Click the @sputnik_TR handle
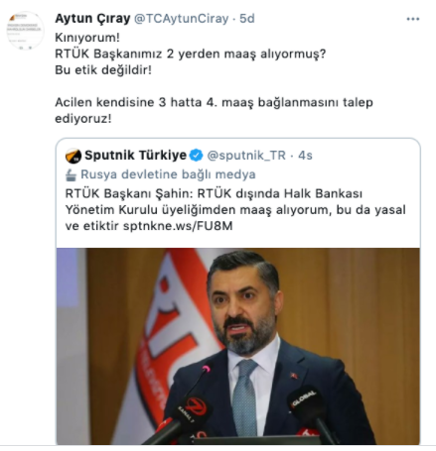Image resolution: width=436 pixels, height=451 pixels. [246, 156]
